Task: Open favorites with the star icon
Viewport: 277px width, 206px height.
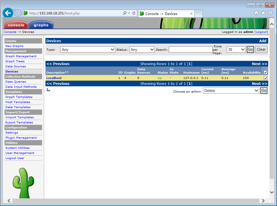Action: [263, 13]
